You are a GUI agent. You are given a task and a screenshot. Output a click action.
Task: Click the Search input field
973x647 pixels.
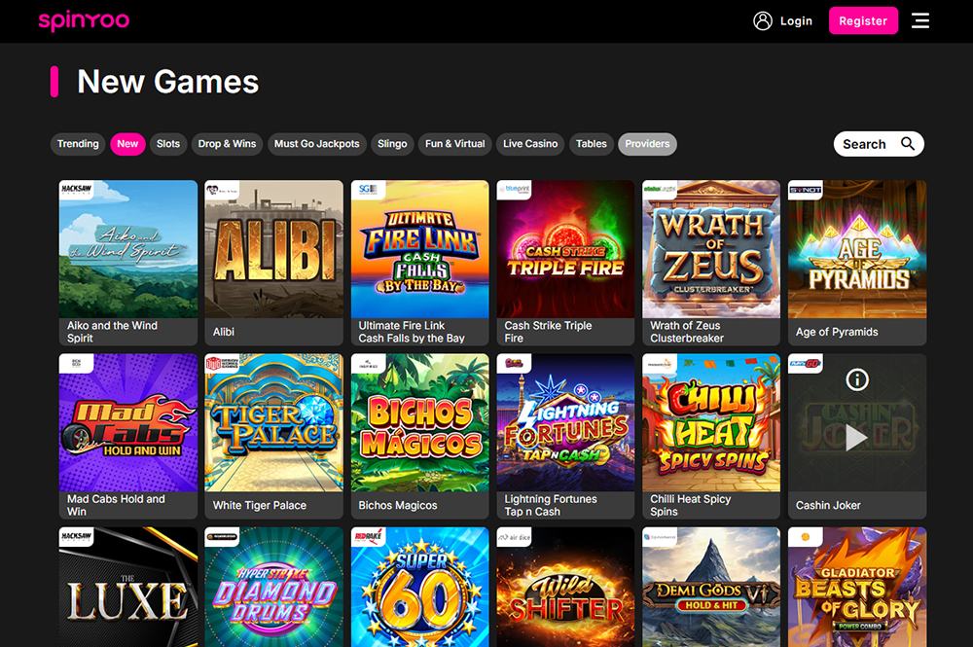coord(864,144)
